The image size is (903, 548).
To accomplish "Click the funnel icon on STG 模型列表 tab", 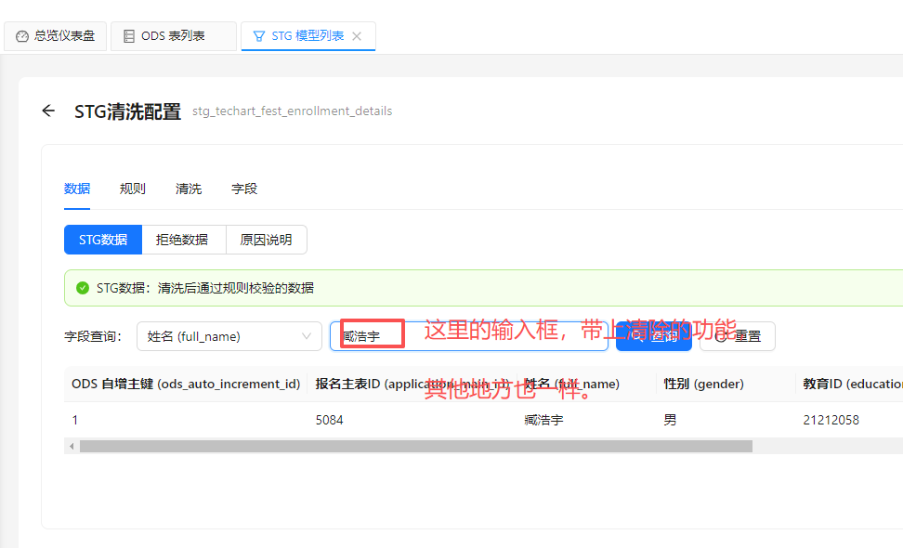I will click(258, 36).
